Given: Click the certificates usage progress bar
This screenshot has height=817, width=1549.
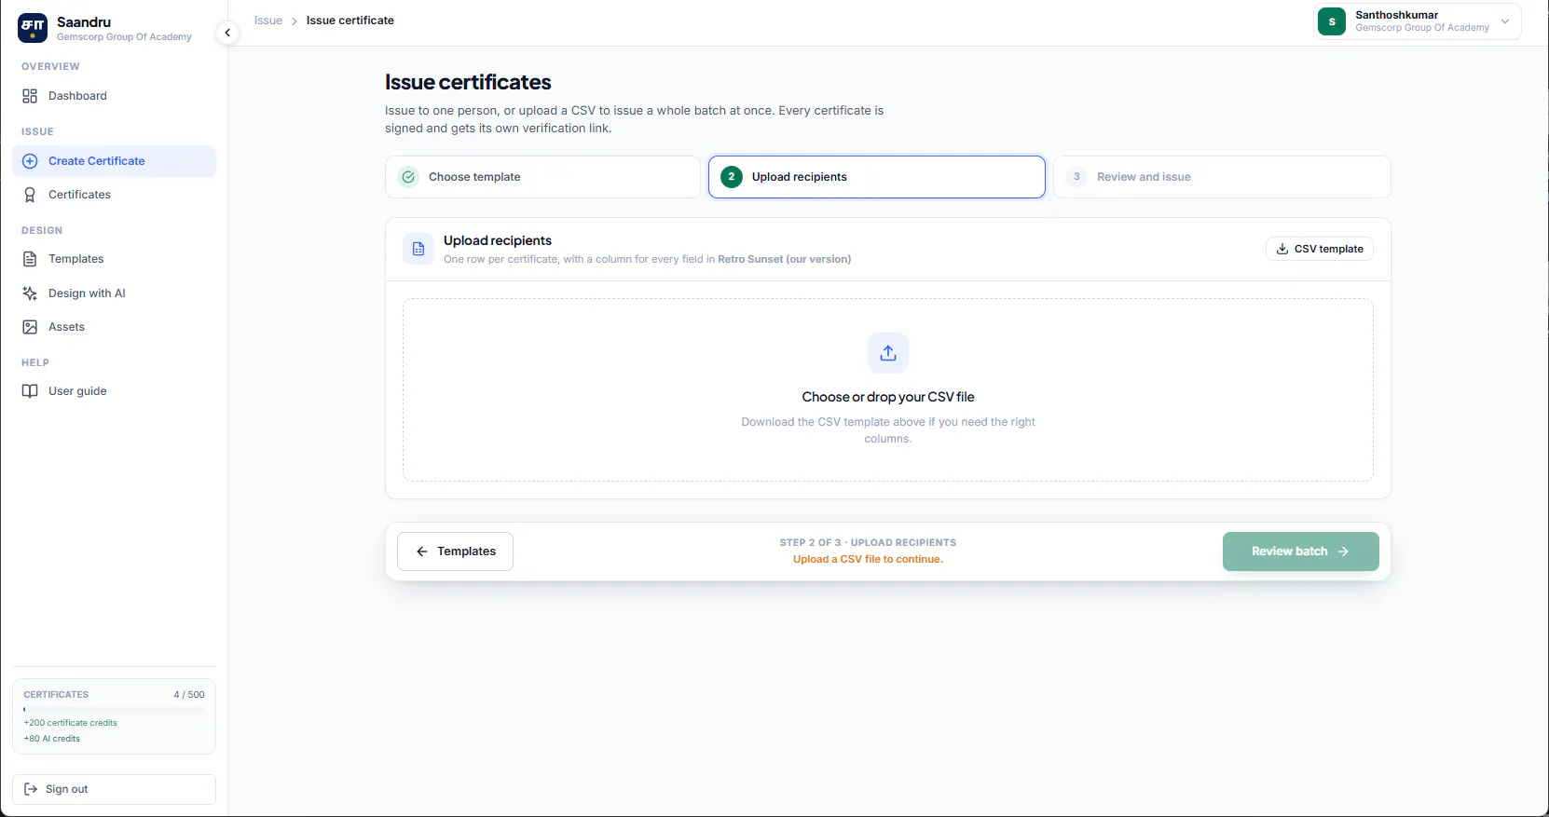Looking at the screenshot, I should [x=114, y=710].
